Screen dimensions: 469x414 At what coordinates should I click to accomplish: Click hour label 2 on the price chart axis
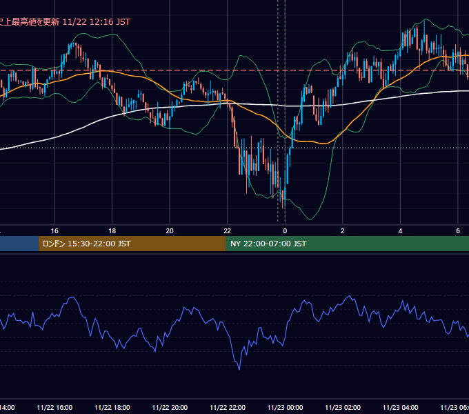pyautogui.click(x=343, y=231)
